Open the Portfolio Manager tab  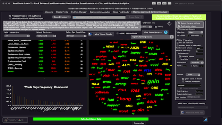click(79, 12)
